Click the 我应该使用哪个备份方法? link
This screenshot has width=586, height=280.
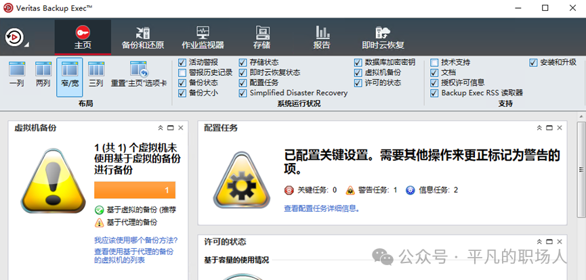pyautogui.click(x=135, y=240)
